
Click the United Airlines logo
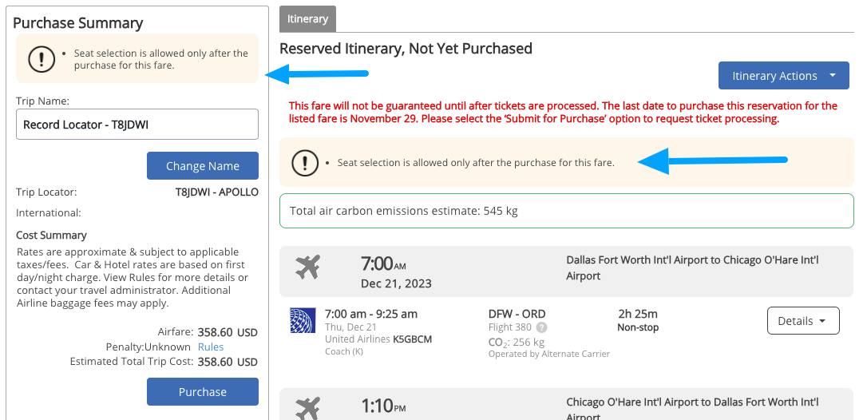(298, 321)
